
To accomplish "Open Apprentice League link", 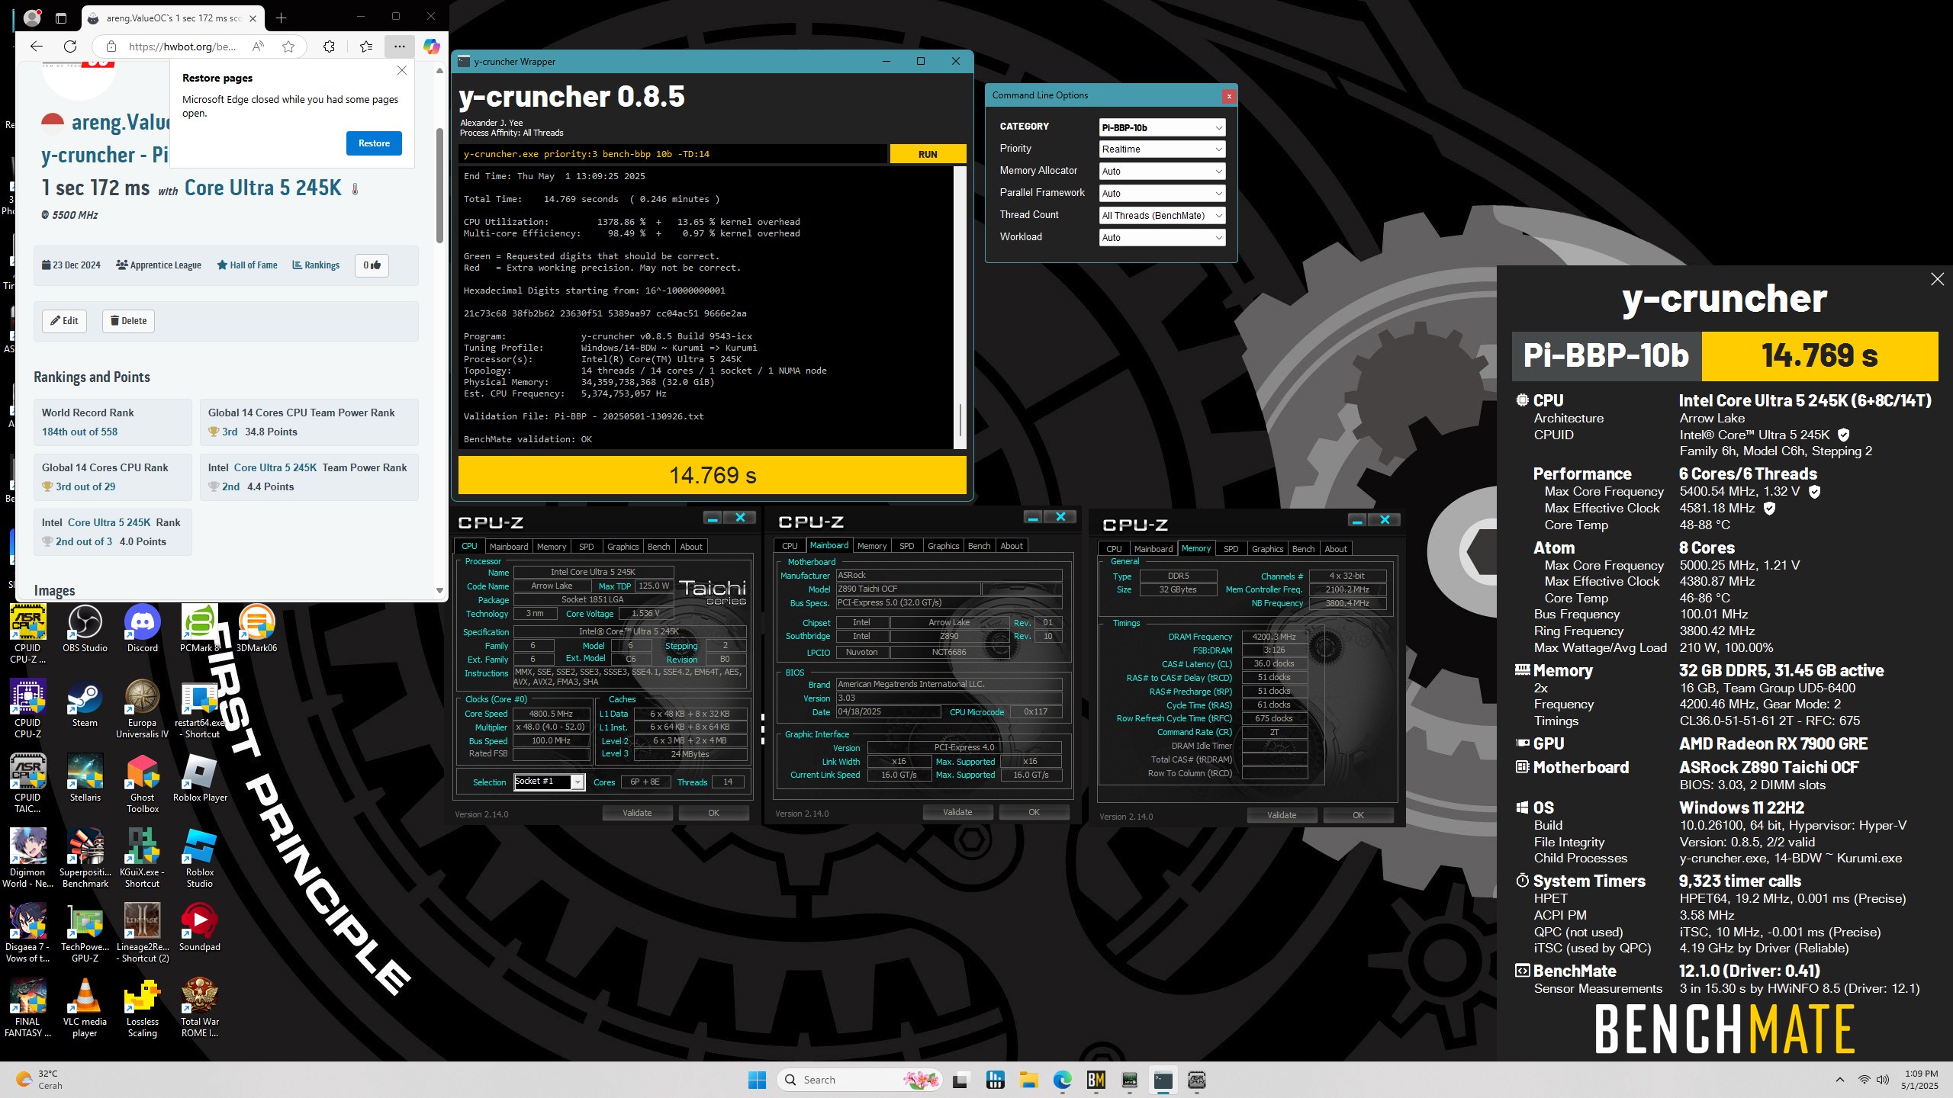I will (x=159, y=265).
